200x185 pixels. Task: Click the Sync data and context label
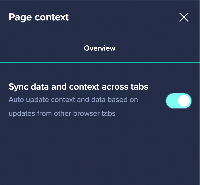[78, 87]
